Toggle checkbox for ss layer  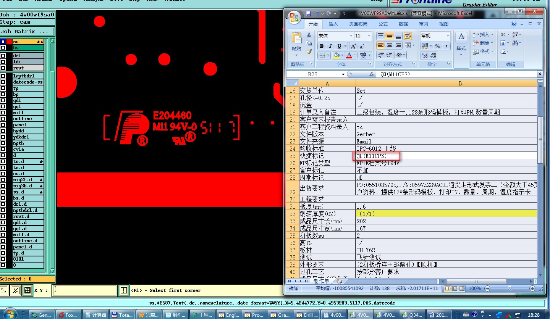3,42
